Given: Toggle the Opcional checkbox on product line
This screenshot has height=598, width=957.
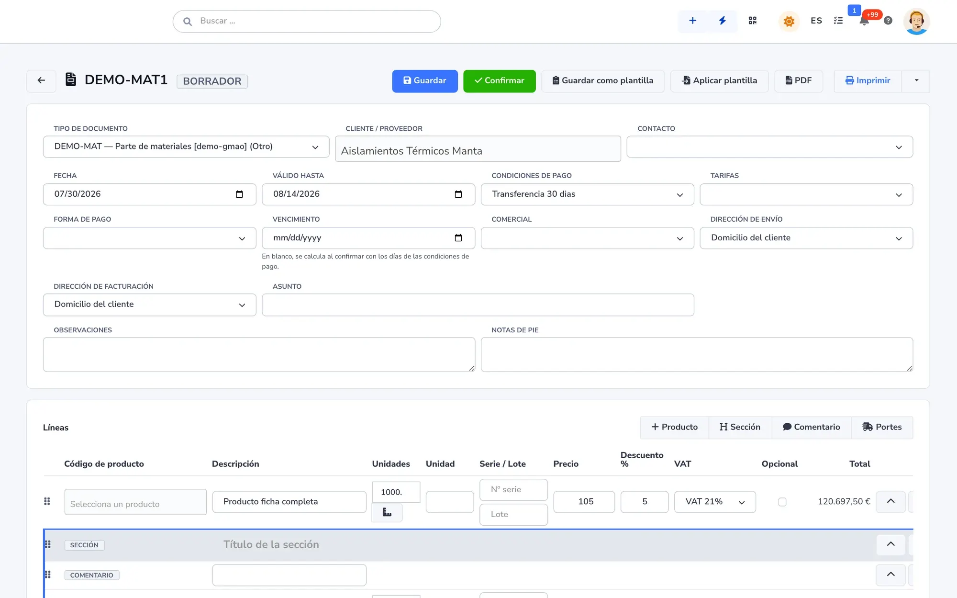Looking at the screenshot, I should click(x=782, y=502).
